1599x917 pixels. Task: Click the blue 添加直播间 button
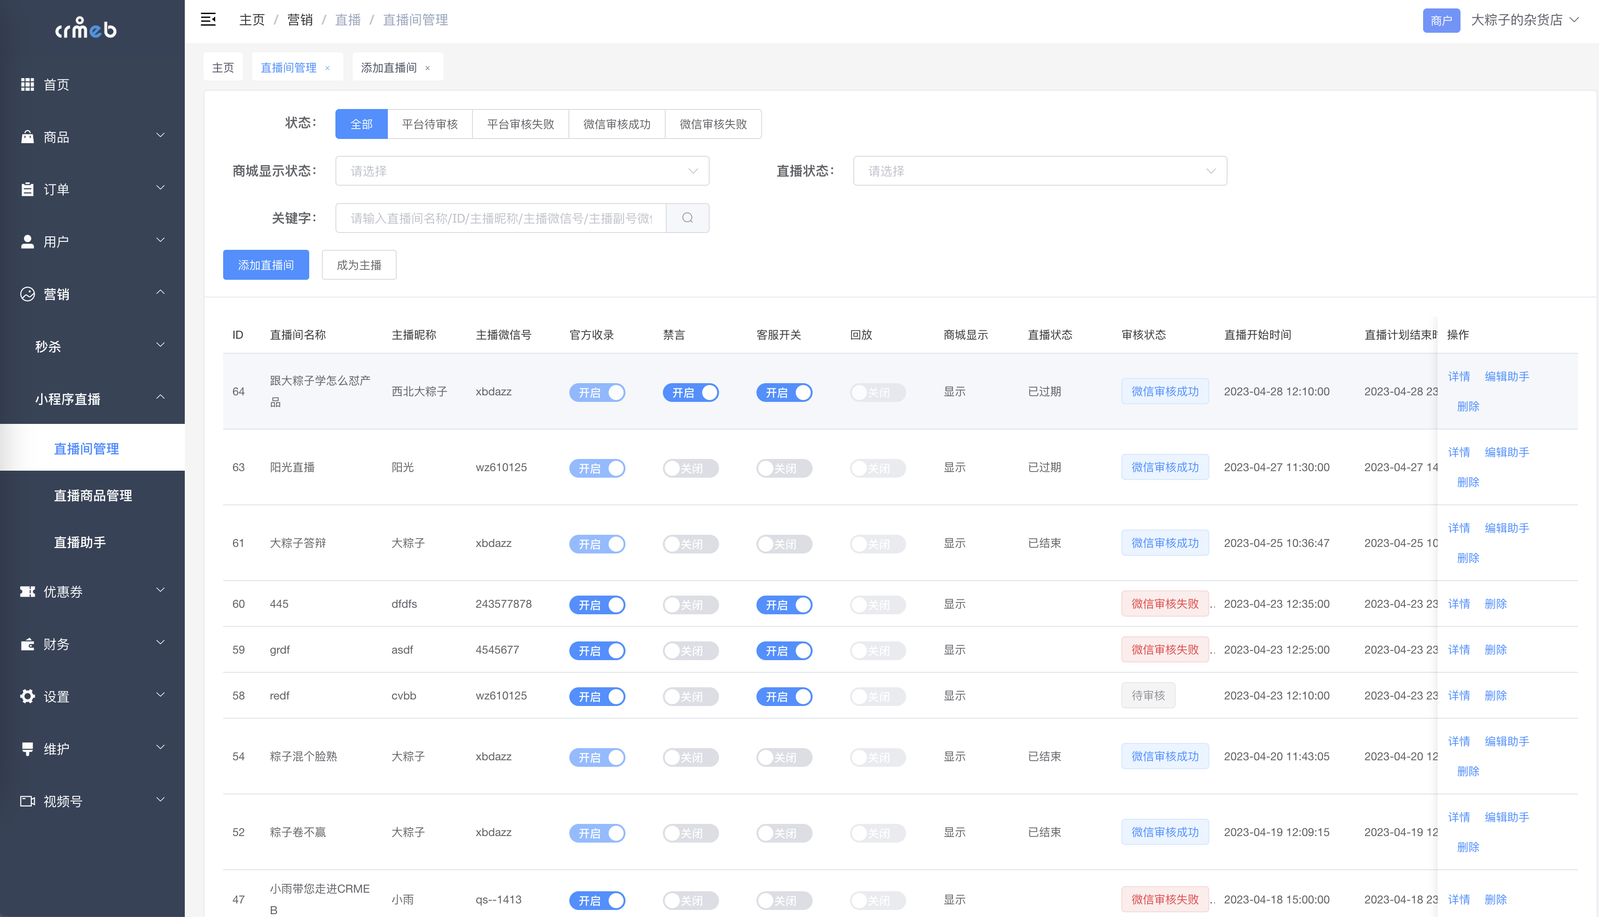coord(266,265)
